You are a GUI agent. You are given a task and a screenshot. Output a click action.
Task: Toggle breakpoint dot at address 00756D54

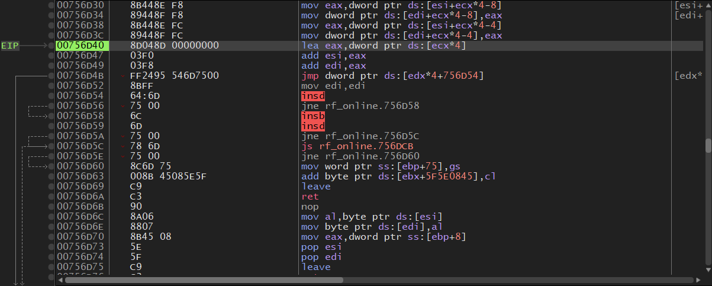[51, 96]
